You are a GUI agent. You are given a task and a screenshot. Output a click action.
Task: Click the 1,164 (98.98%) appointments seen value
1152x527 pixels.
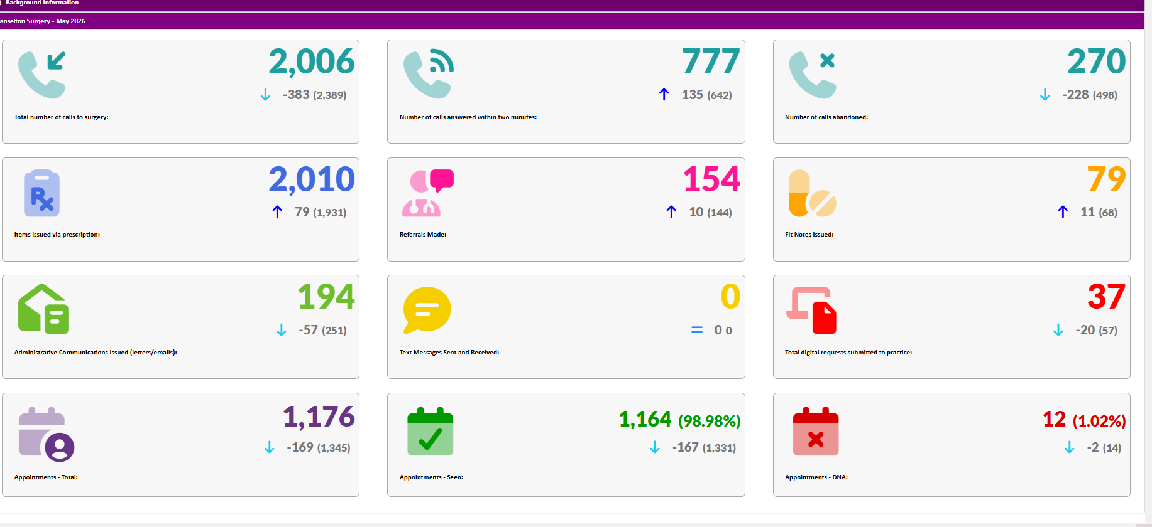pyautogui.click(x=680, y=419)
